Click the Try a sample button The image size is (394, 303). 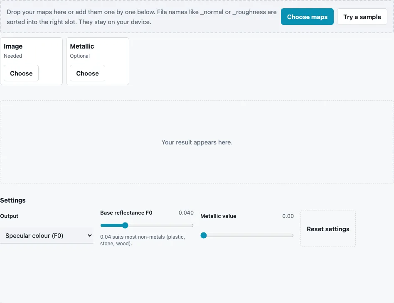[362, 17]
